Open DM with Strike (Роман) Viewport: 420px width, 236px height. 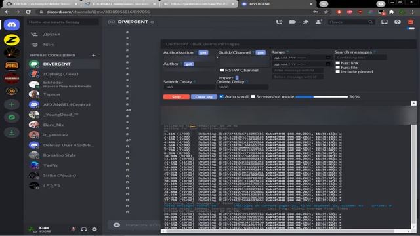(63, 176)
